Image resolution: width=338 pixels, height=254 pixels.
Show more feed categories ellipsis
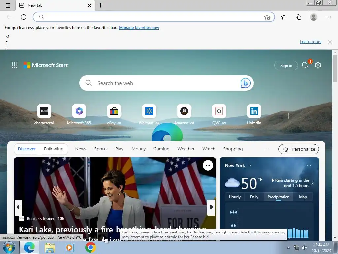coord(267,149)
